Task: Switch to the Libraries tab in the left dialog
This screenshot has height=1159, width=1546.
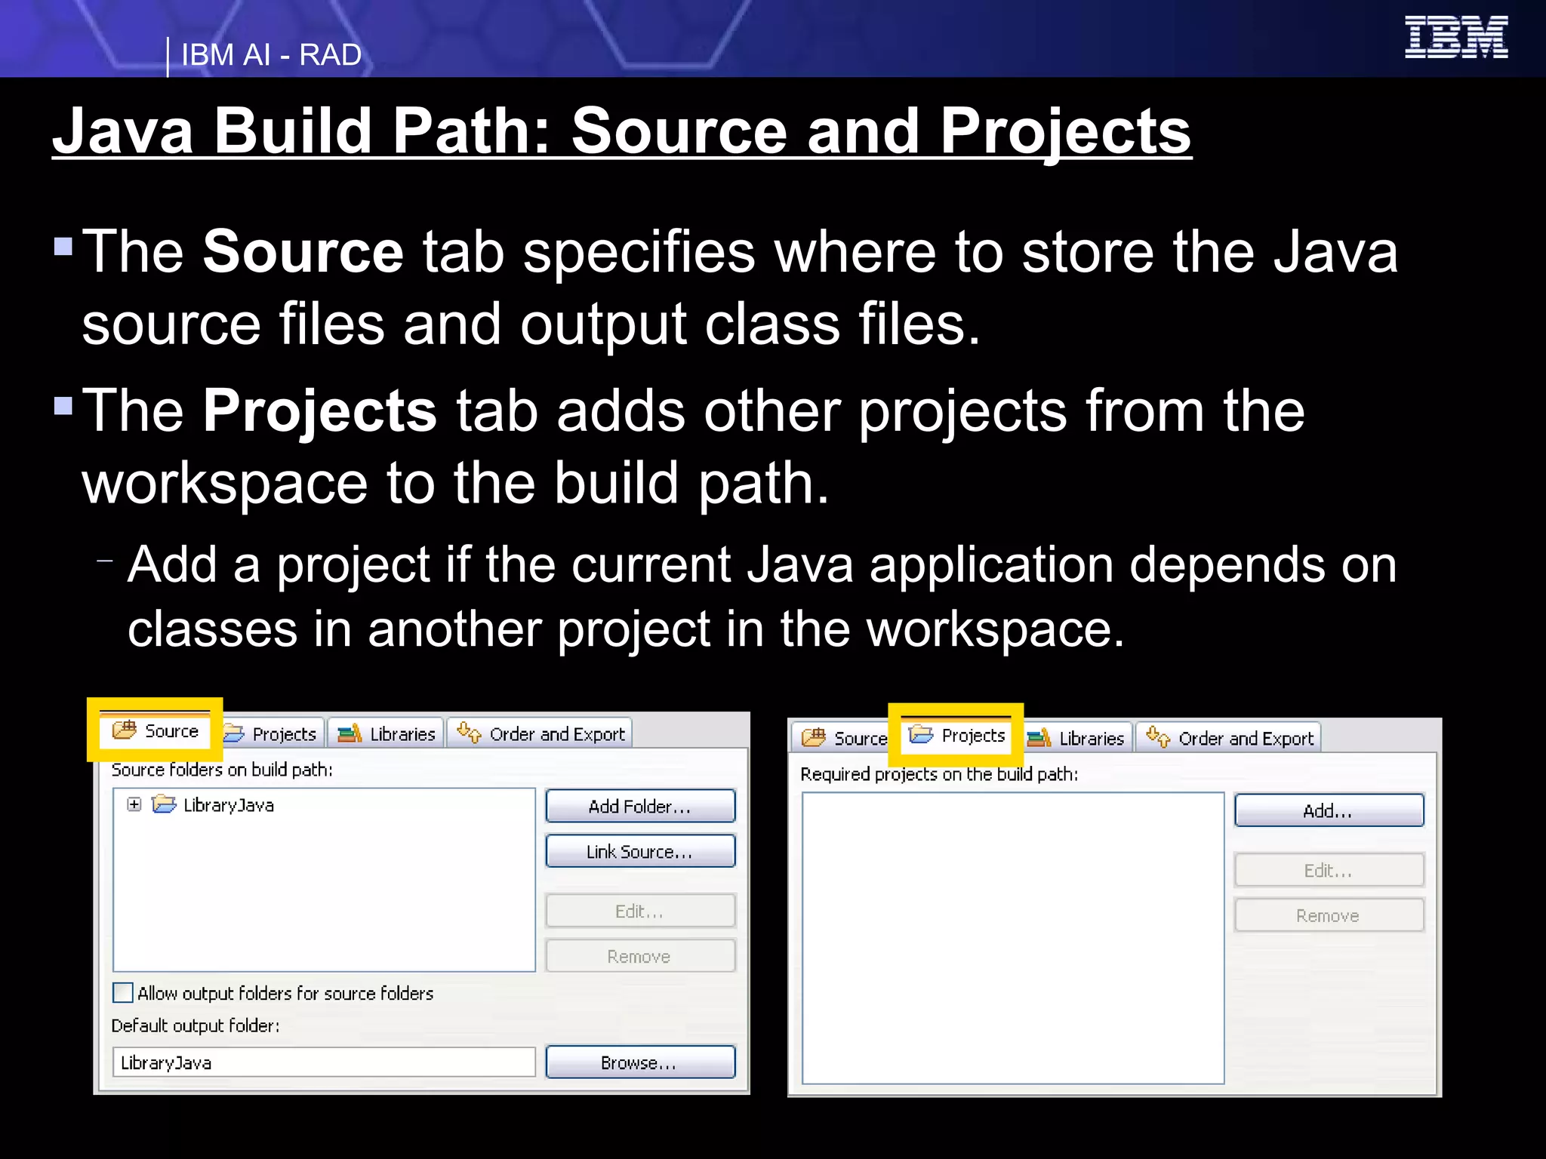Action: pos(386,733)
